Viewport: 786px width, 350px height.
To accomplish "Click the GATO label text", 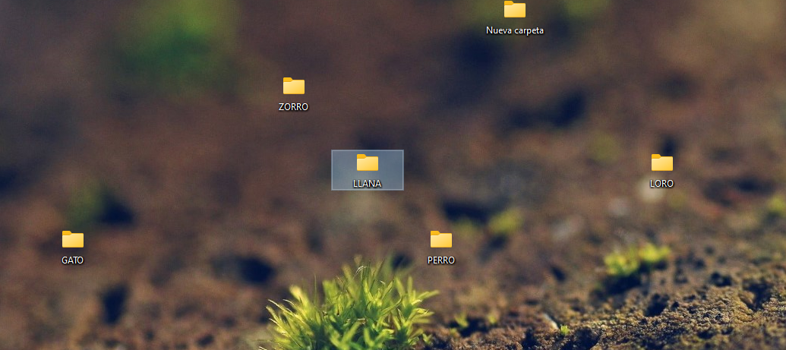I will 73,260.
